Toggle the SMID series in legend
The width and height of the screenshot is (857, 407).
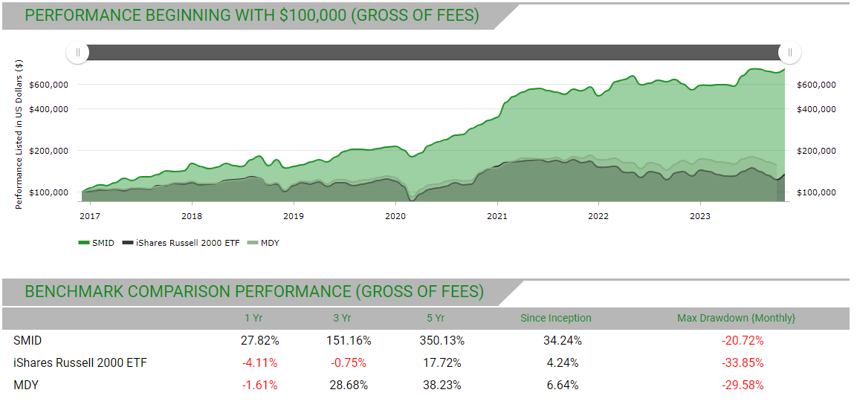(x=97, y=243)
